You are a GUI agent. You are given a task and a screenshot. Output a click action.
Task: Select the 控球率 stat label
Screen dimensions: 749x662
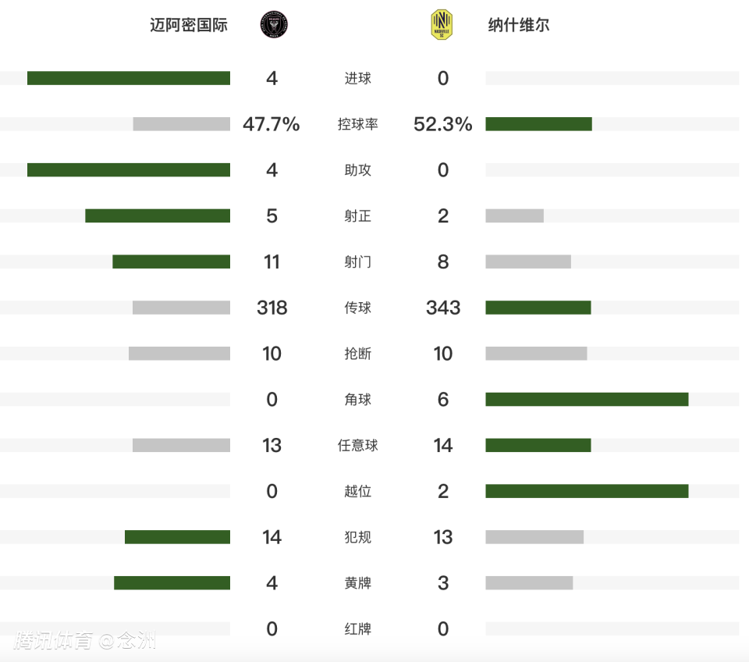click(358, 124)
